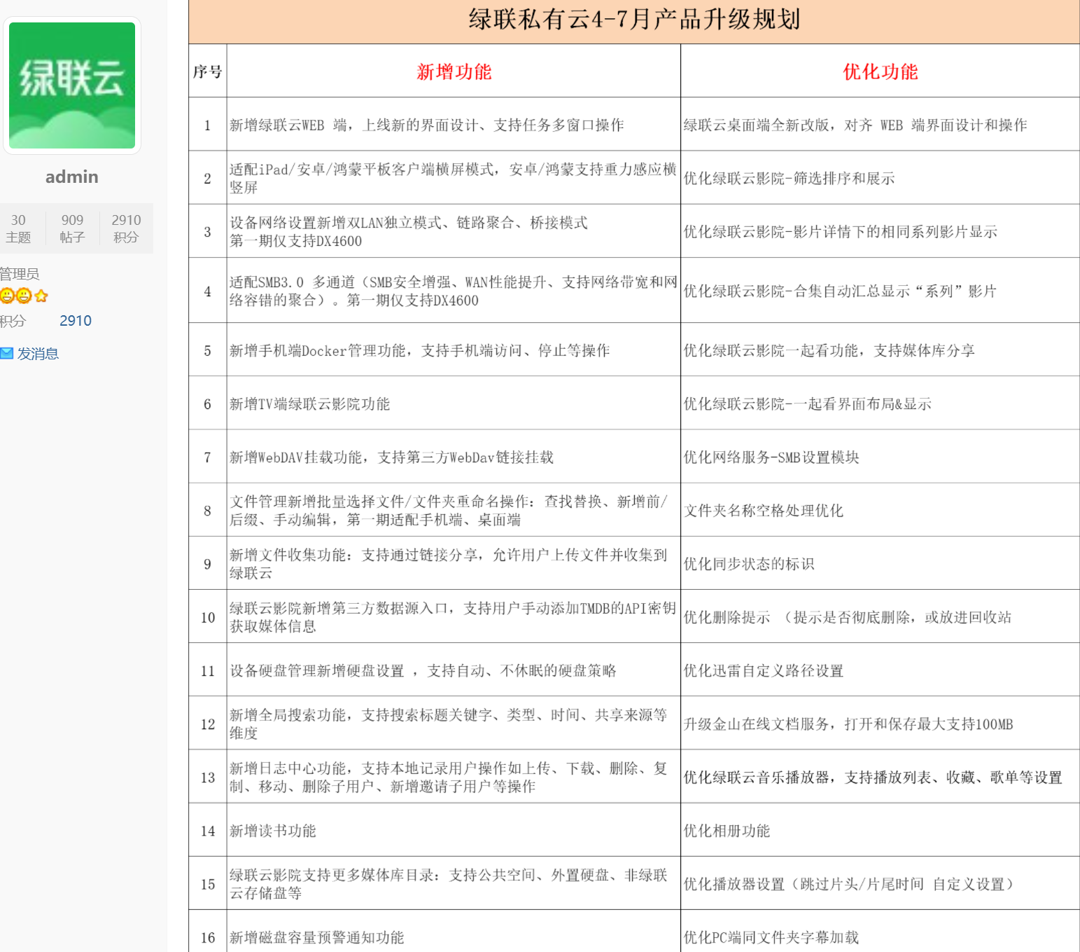The height and width of the screenshot is (952, 1080).
Task: Select cell 优化绿联云音乐播放器
Action: pyautogui.click(x=880, y=777)
